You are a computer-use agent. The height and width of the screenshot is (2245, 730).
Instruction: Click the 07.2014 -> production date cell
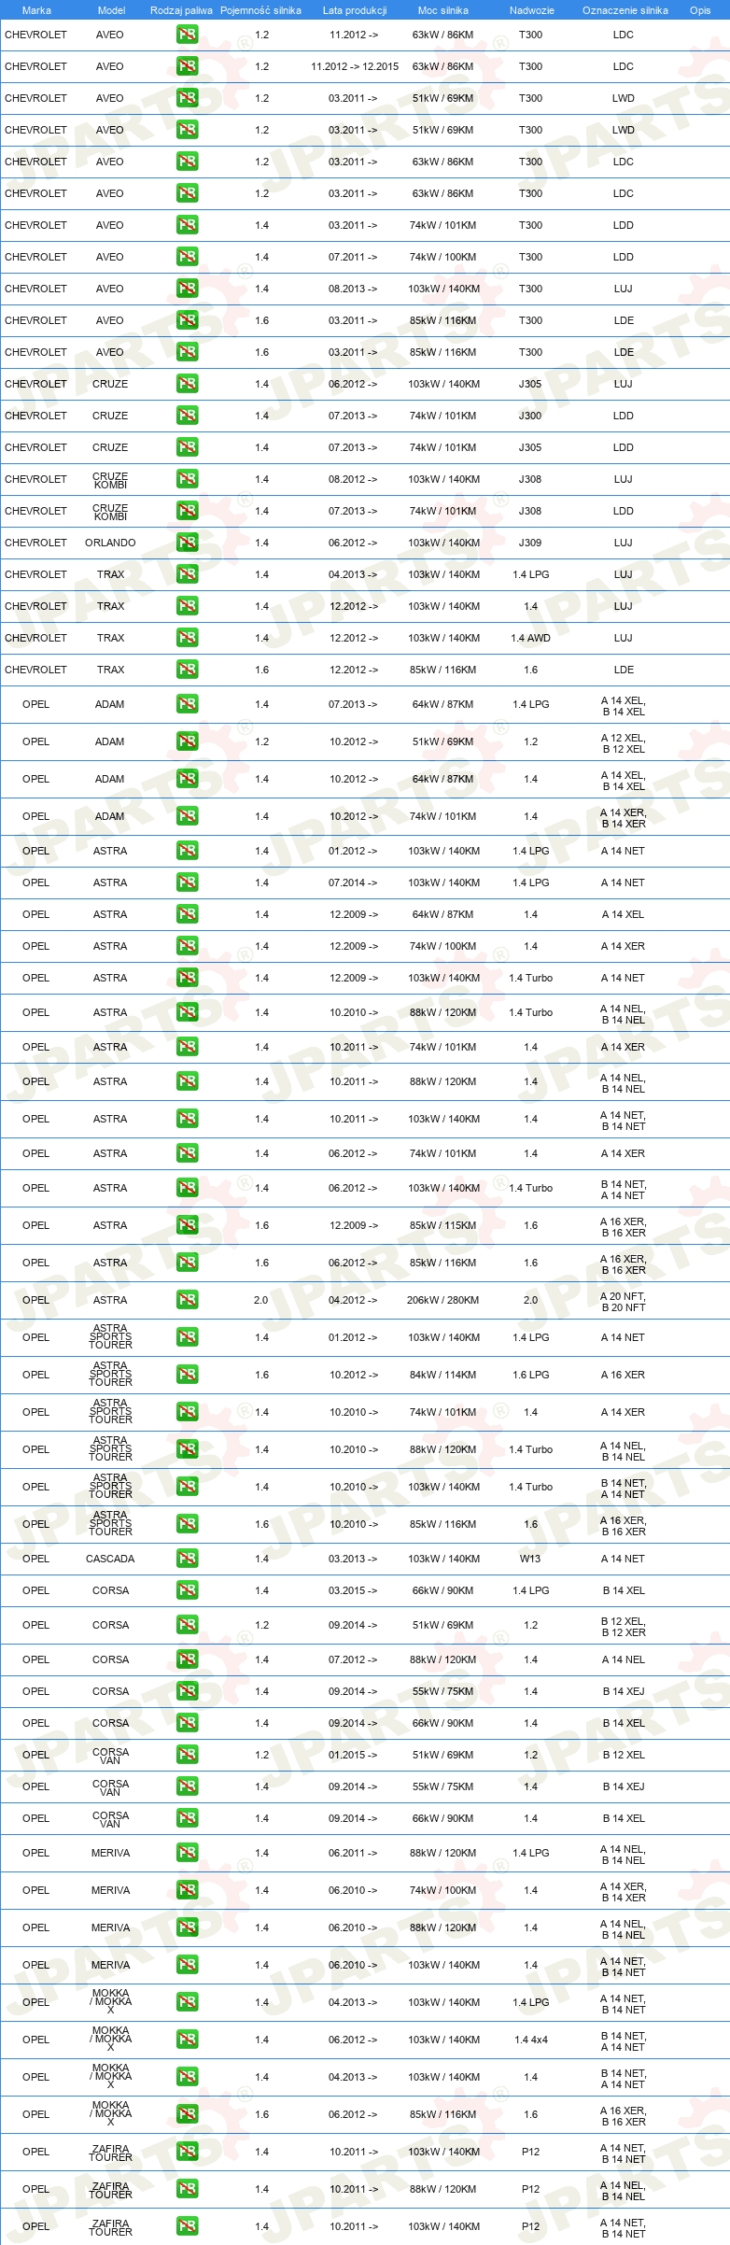click(353, 882)
